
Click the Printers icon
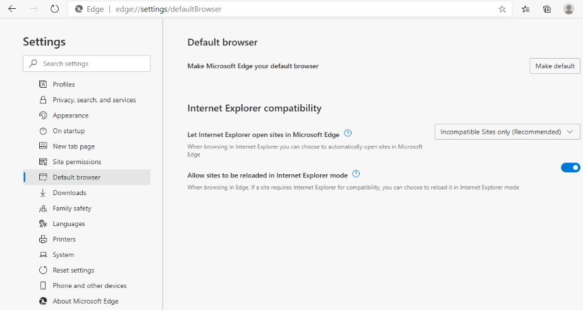pos(43,239)
